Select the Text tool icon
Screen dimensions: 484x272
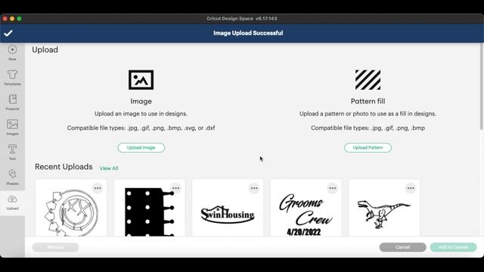[x=12, y=150]
